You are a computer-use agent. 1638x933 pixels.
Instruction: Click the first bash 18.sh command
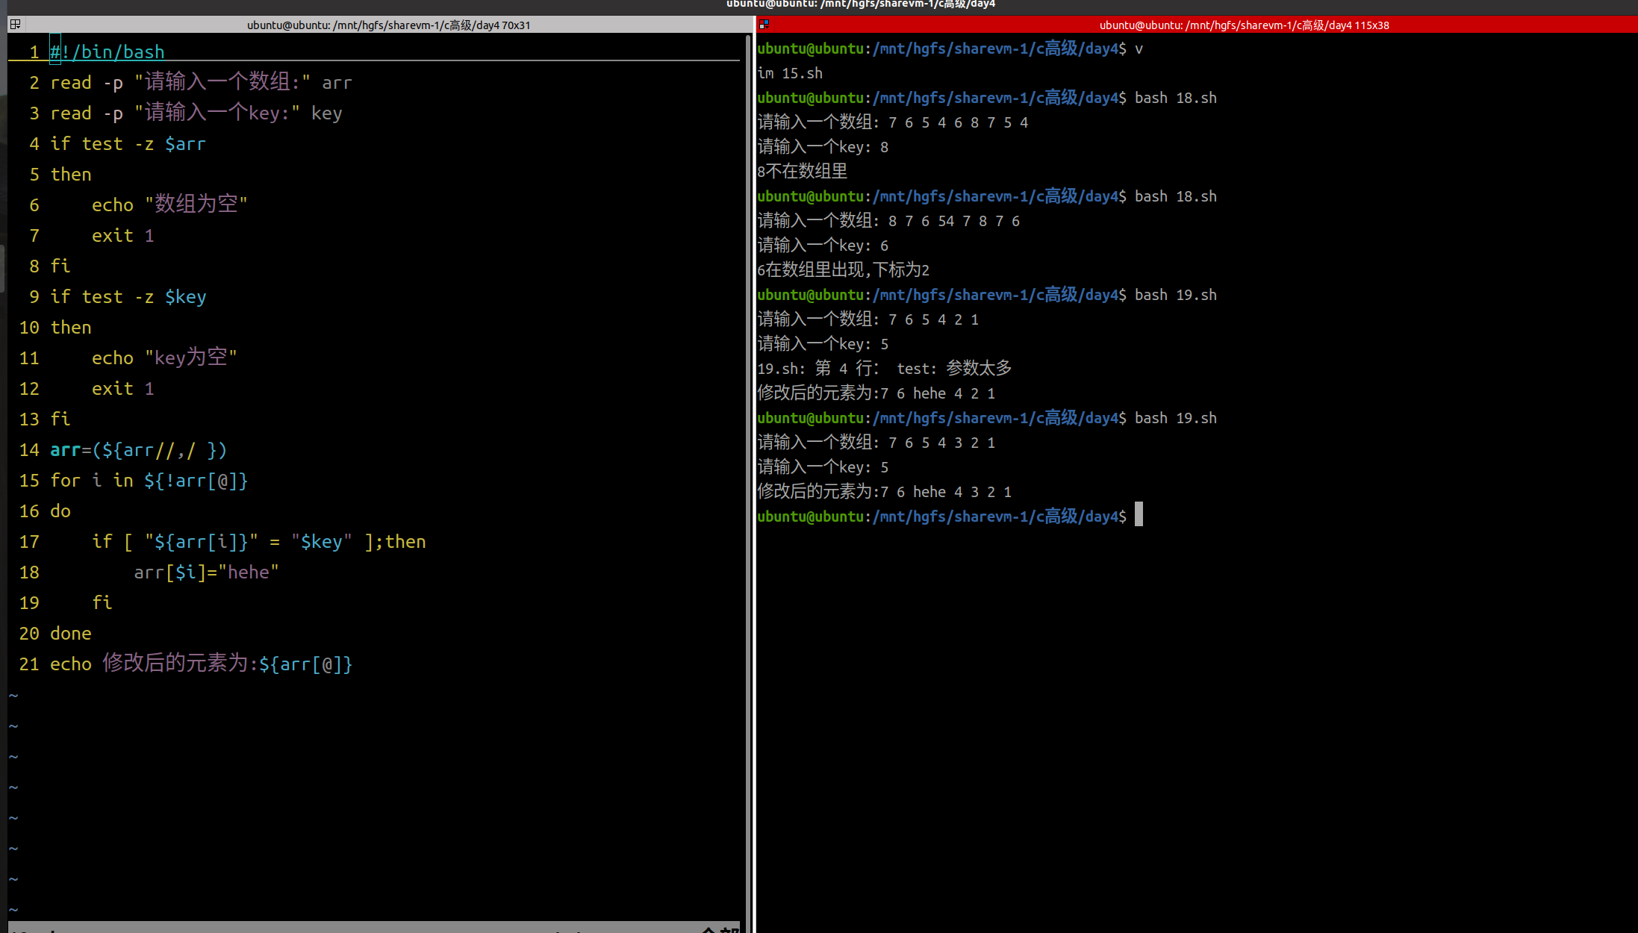coord(1175,98)
